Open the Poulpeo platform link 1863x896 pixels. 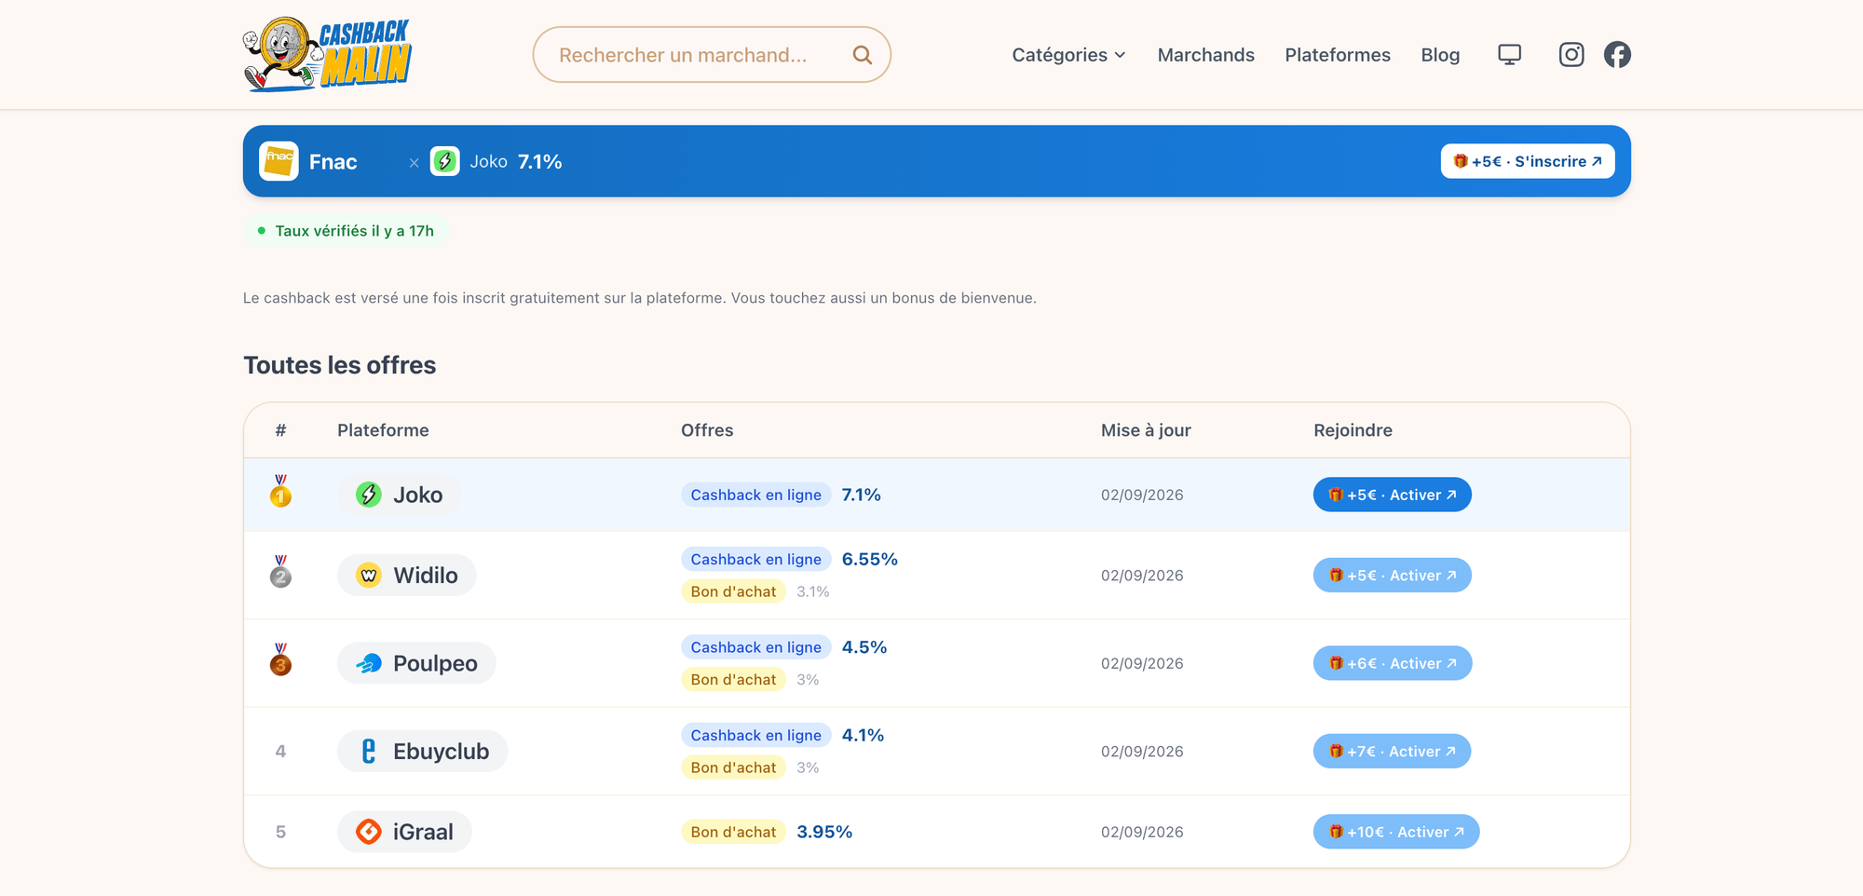tap(416, 663)
